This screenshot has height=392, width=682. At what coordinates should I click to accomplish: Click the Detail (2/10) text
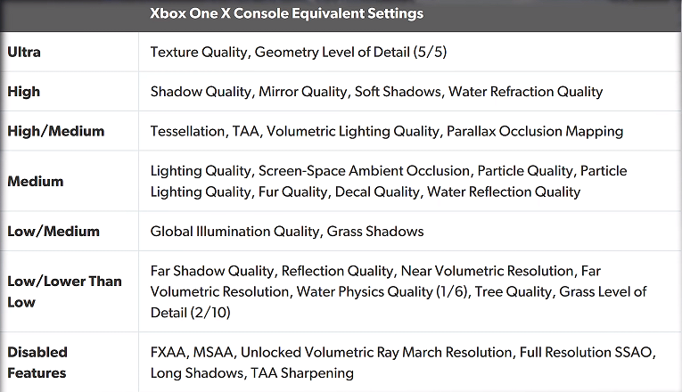click(x=190, y=313)
